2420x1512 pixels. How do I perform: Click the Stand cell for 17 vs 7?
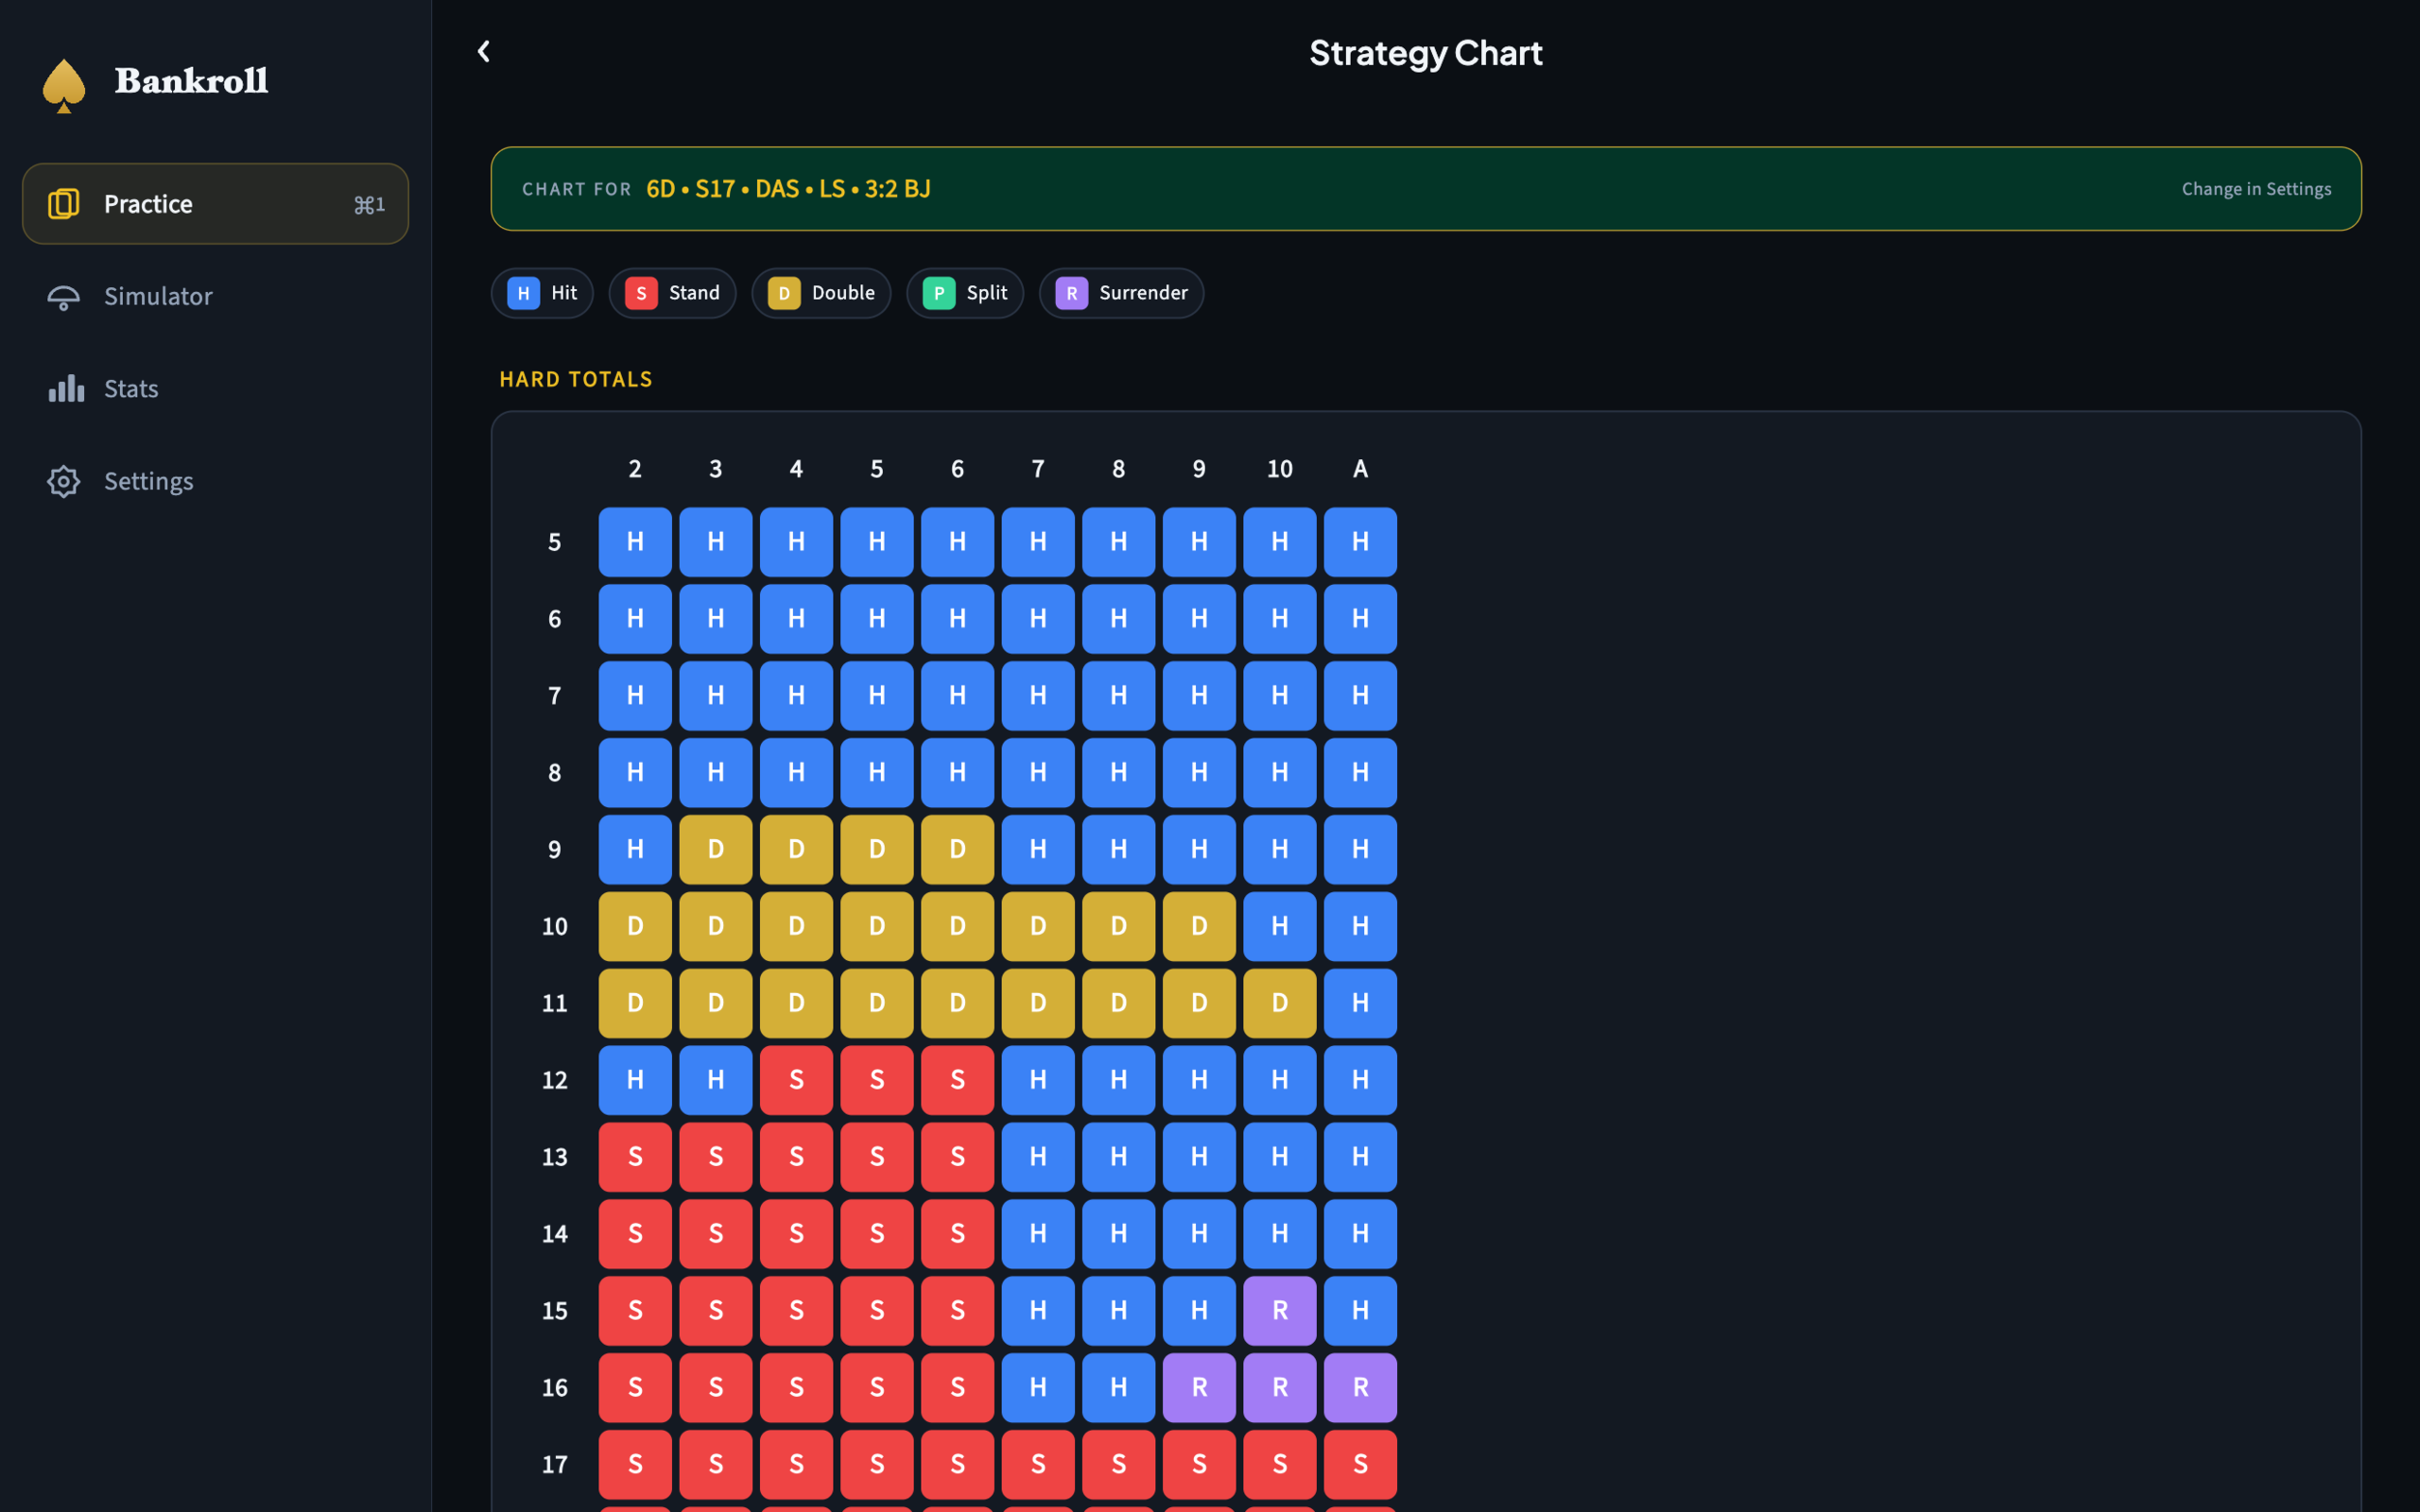[1038, 1465]
